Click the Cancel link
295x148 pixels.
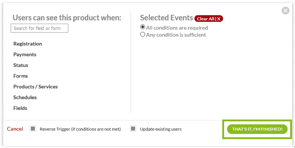tap(15, 129)
